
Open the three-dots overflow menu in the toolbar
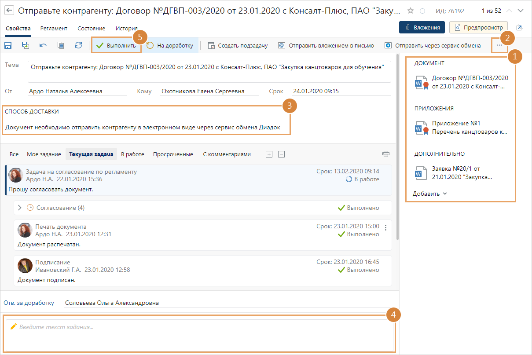pos(499,45)
